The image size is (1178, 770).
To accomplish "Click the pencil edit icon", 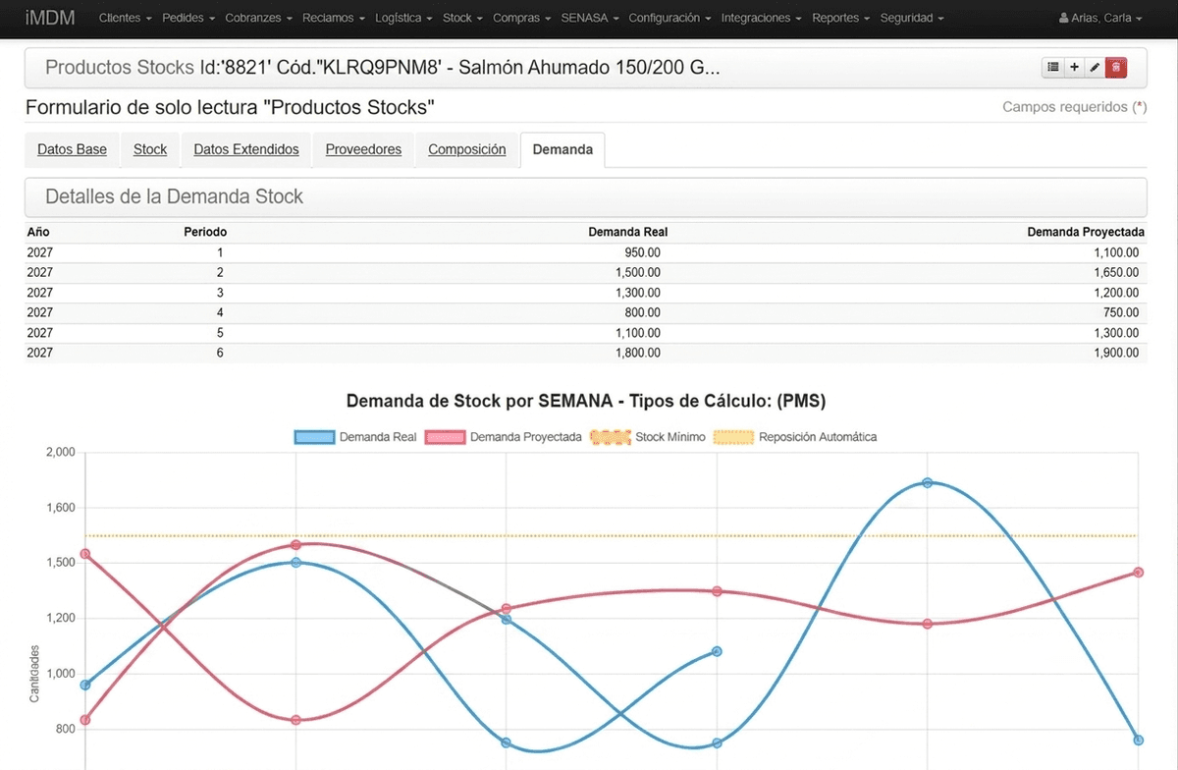I will (x=1095, y=68).
